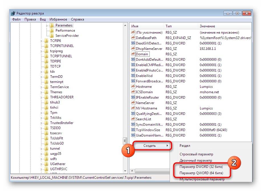Choose Раздел in the context submenu
Image resolution: width=262 pixels, height=191 pixels.
pyautogui.click(x=185, y=146)
